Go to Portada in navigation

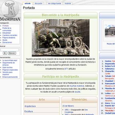tap(6, 26)
